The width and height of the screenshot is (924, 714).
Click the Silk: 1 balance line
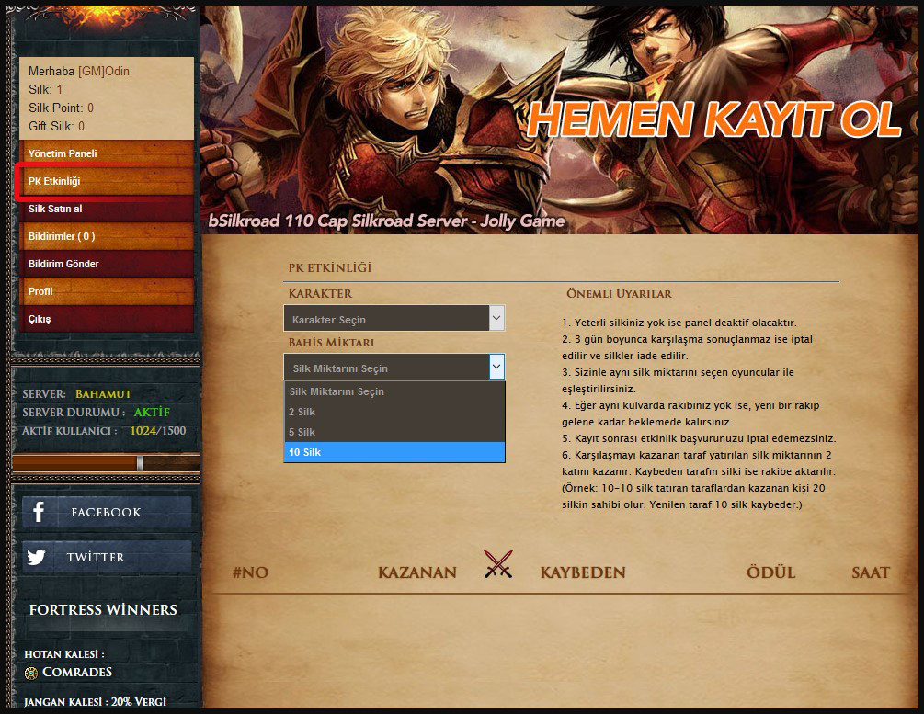(x=45, y=89)
